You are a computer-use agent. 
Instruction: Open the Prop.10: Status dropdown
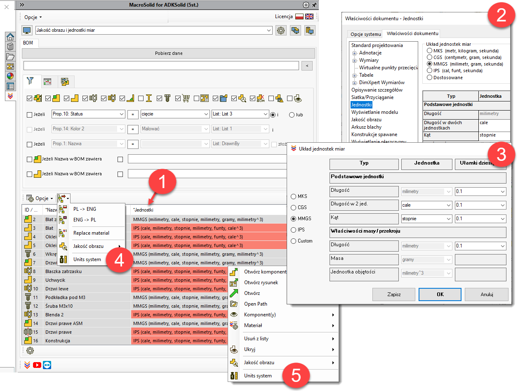point(88,114)
